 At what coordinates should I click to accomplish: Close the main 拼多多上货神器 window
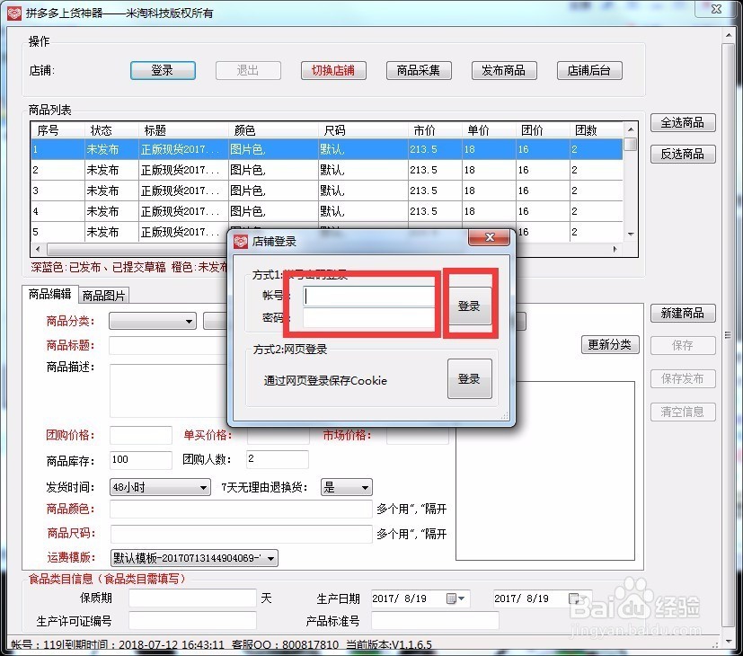[x=716, y=9]
